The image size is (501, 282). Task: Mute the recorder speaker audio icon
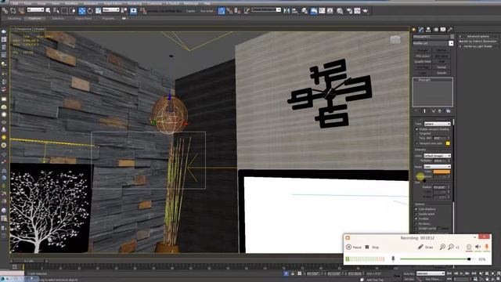(x=478, y=247)
